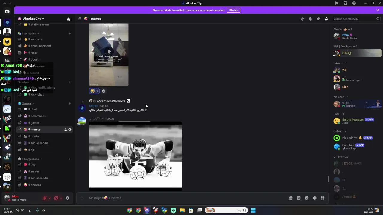The height and width of the screenshot is (215, 383).
Task: Open Mojito's profile from message username
Action: (93, 106)
